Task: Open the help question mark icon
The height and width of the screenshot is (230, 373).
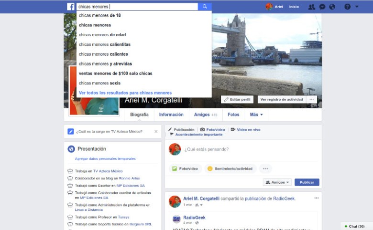Action: [347, 7]
